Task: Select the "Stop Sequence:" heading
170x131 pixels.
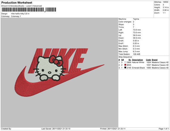Action: coord(126,57)
